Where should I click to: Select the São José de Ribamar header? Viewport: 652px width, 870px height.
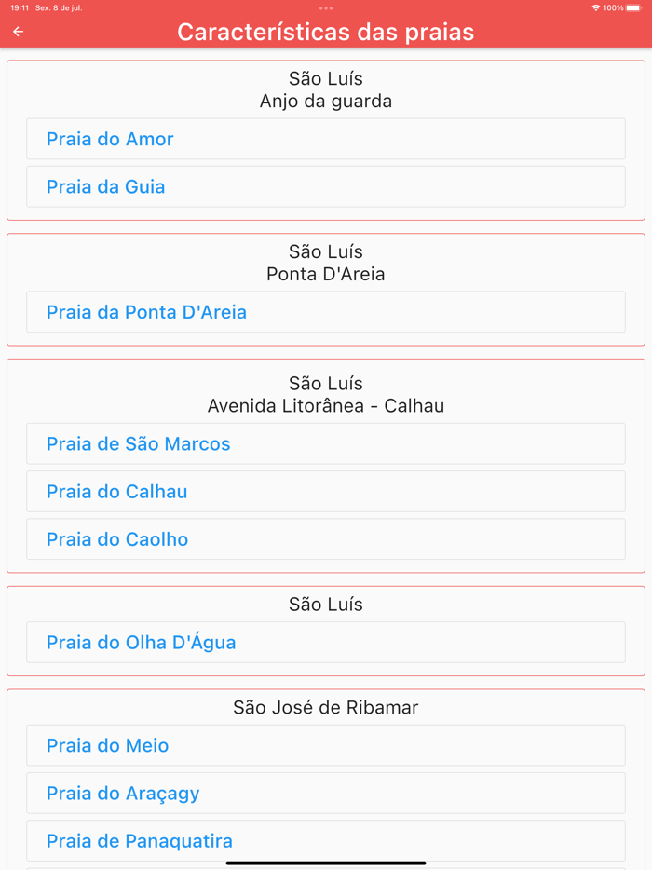[325, 706]
